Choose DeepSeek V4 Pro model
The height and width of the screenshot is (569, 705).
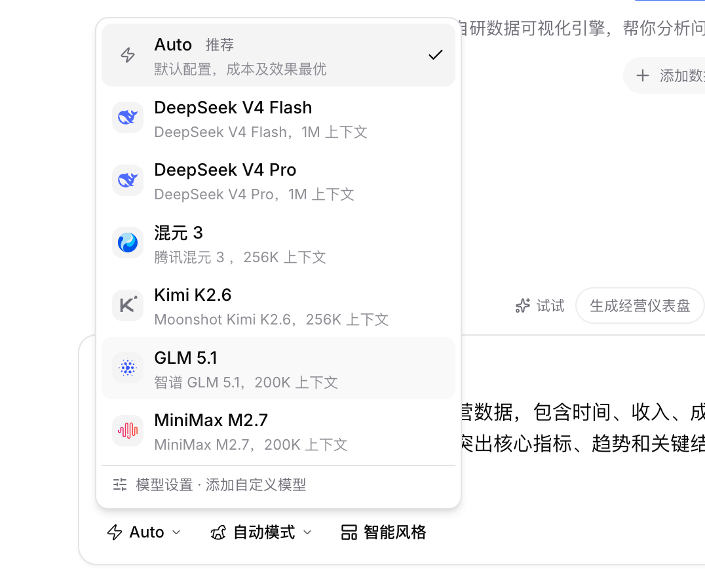[x=278, y=180]
